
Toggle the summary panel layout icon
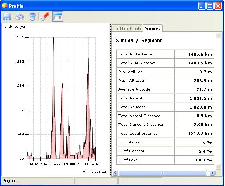point(58,17)
